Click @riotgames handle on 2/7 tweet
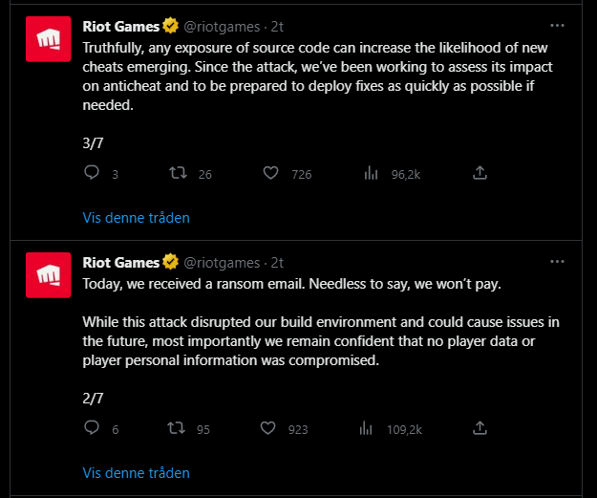 (x=222, y=263)
